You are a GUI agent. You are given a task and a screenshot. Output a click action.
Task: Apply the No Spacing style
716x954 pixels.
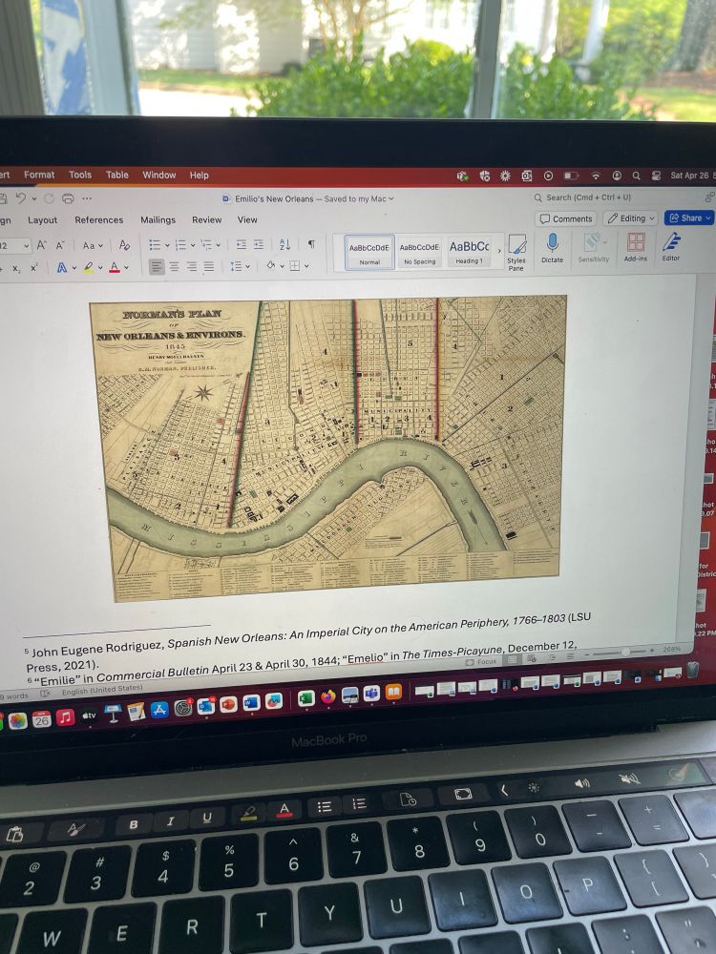[x=420, y=252]
